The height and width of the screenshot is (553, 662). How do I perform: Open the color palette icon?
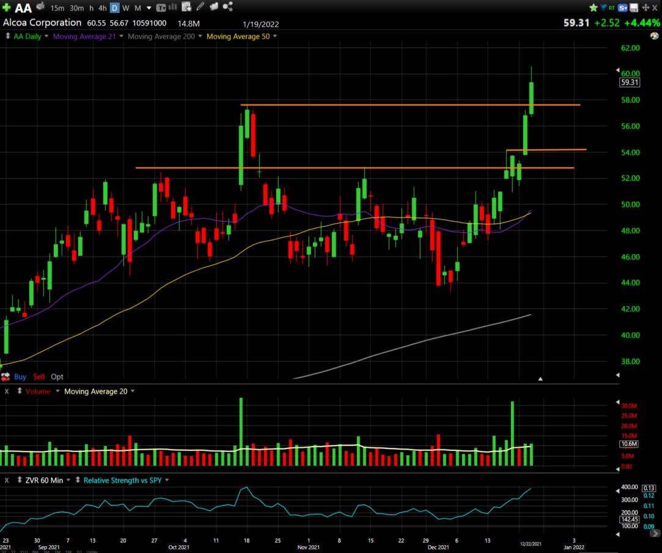tap(655, 36)
